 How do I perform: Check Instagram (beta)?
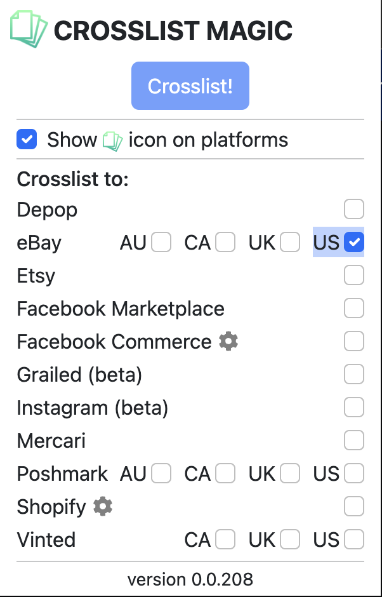coord(353,407)
